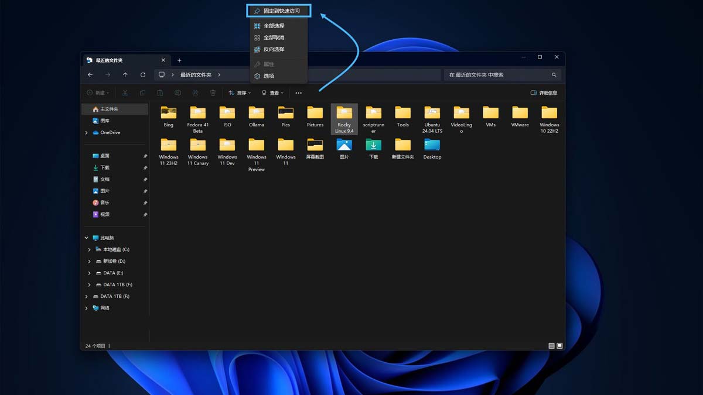This screenshot has width=703, height=395.
Task: Select 选项 in the overflow menu
Action: click(x=268, y=76)
